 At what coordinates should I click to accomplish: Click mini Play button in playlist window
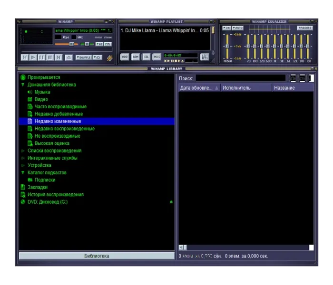(168, 61)
